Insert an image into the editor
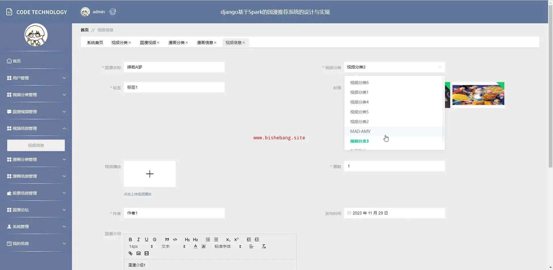 point(139,253)
